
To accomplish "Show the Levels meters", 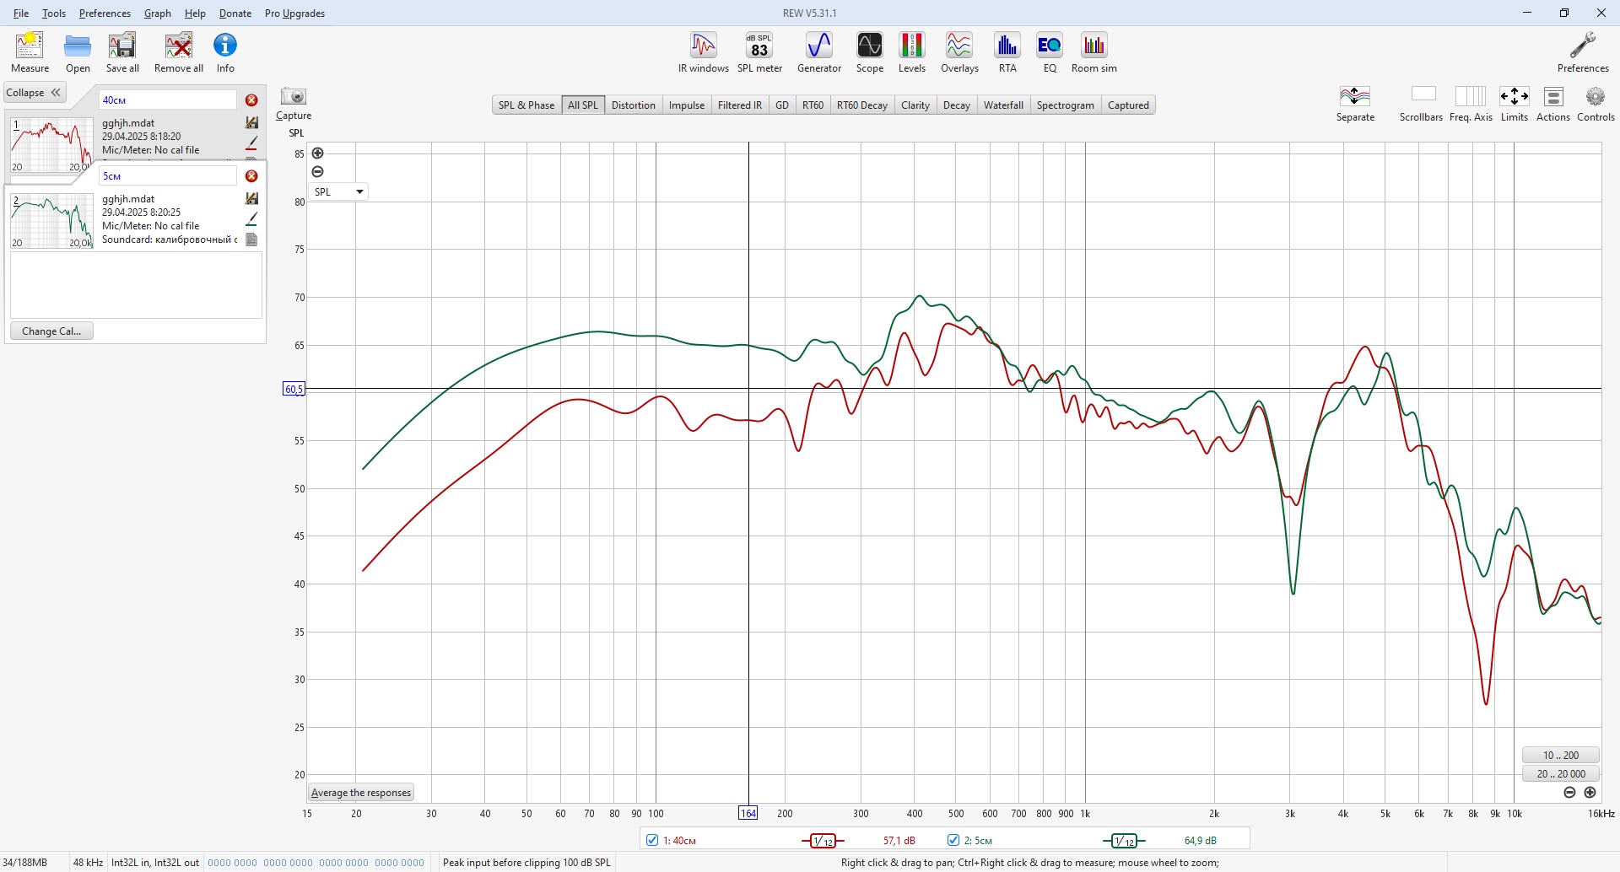I will pos(911,52).
